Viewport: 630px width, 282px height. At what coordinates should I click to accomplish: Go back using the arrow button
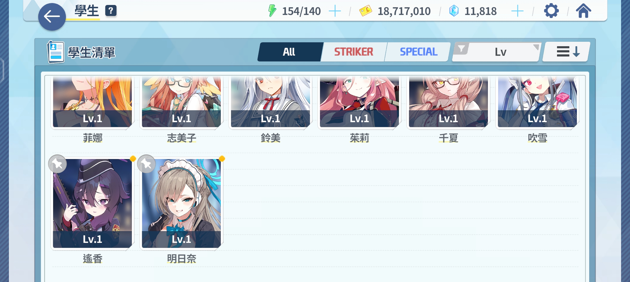(x=52, y=17)
